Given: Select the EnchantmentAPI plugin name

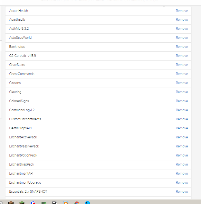Looking at the screenshot, I should point(21,173).
